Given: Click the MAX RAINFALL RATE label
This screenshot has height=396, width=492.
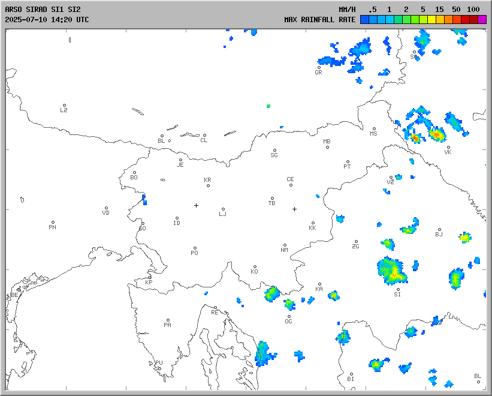Looking at the screenshot, I should [319, 20].
